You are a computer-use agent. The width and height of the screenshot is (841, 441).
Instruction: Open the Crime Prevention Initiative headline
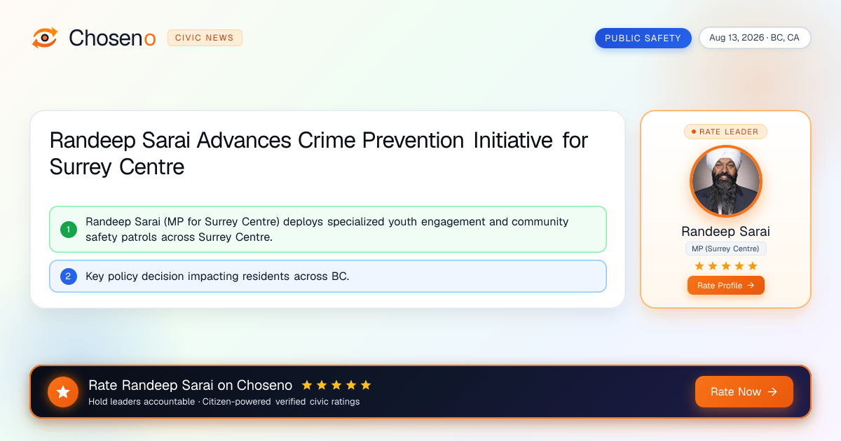tap(319, 154)
